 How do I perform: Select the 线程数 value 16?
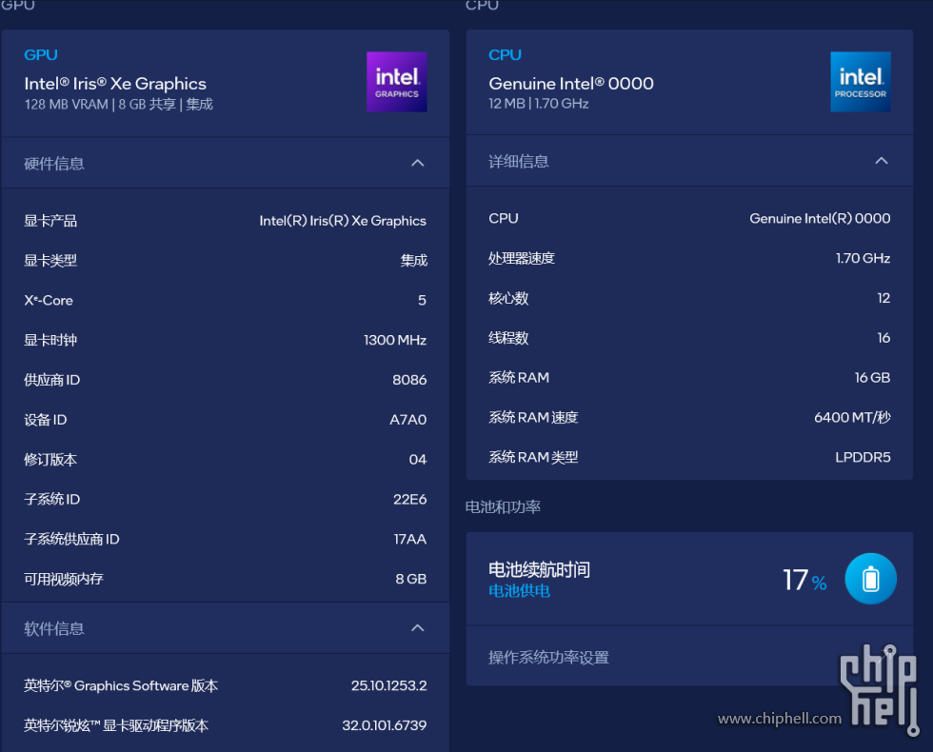click(x=883, y=338)
